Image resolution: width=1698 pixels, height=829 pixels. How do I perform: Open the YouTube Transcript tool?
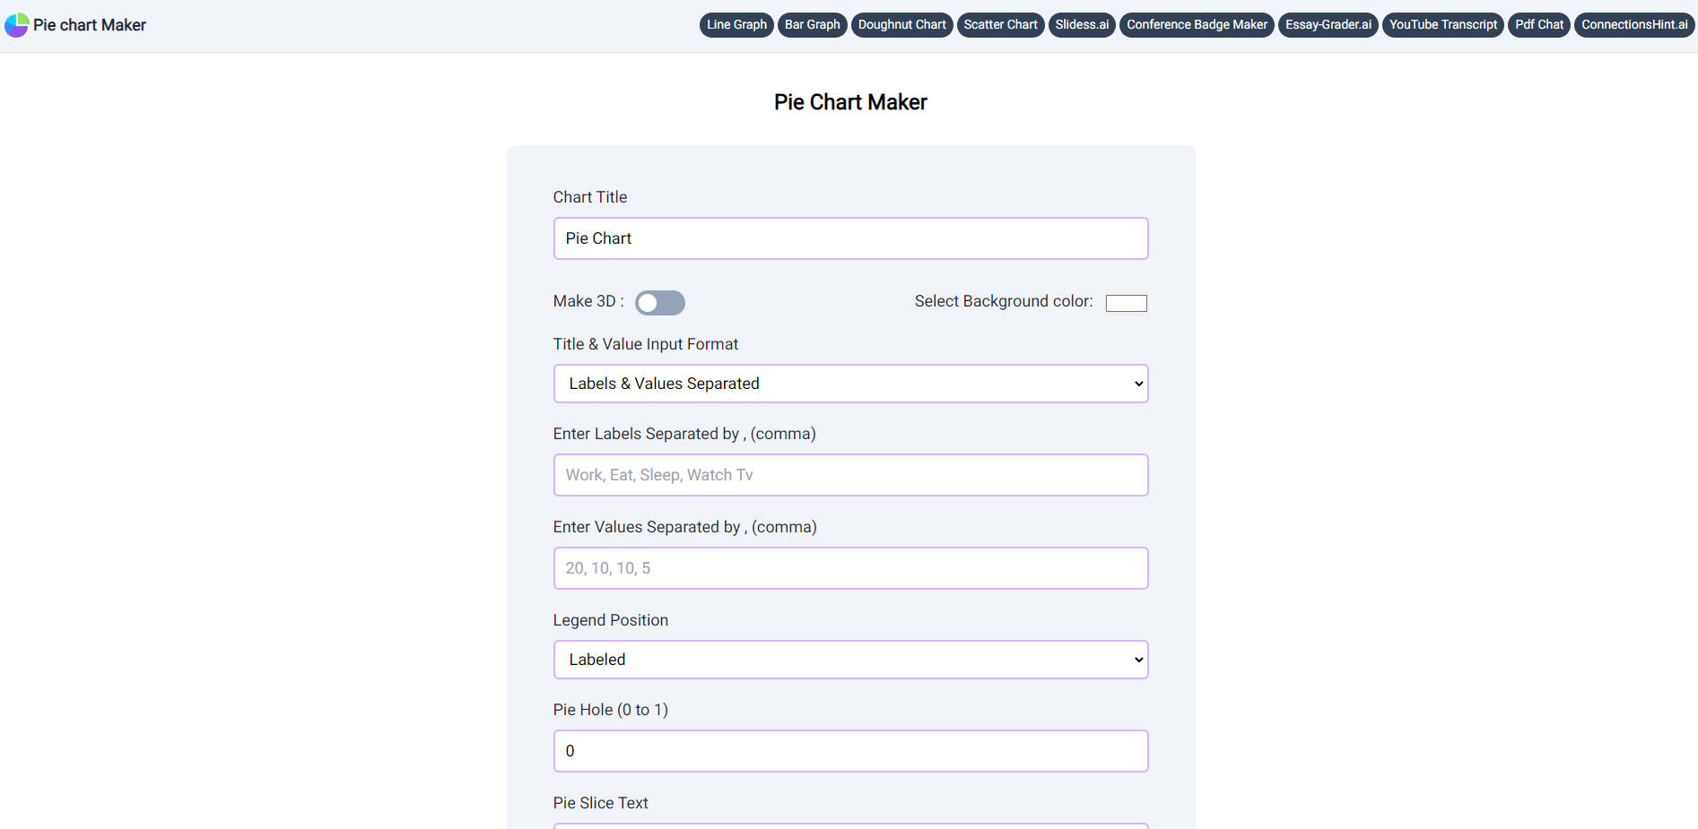tap(1443, 25)
